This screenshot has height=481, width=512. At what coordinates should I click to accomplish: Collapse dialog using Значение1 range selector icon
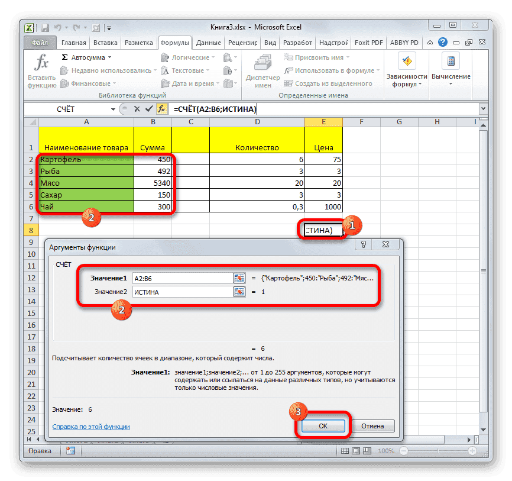[x=239, y=277]
